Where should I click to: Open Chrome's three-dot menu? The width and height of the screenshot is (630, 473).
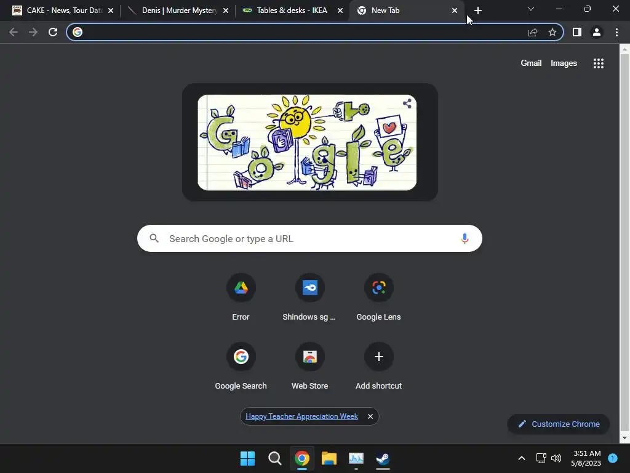click(x=616, y=32)
